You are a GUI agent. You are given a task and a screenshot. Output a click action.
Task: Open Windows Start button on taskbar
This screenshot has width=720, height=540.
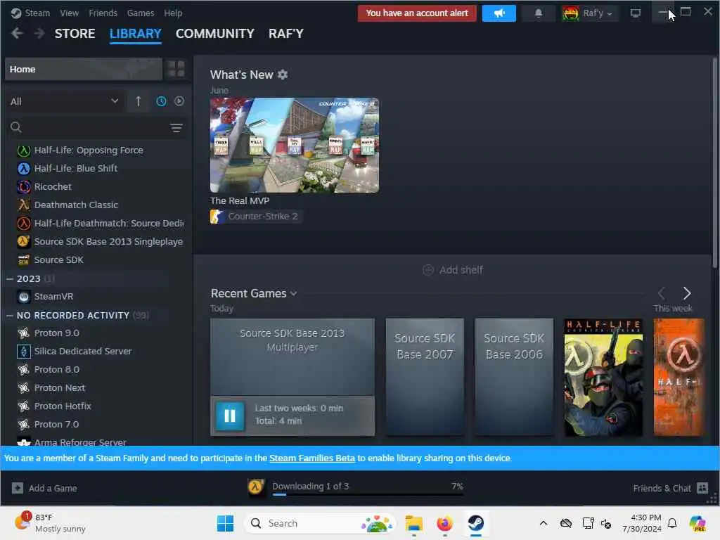point(225,523)
